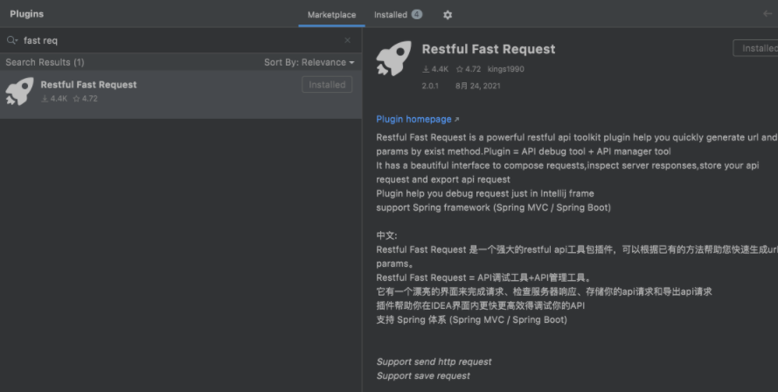Screen dimensions: 778x392
Task: Click the '中文:' heading in description
Action: click(x=386, y=235)
